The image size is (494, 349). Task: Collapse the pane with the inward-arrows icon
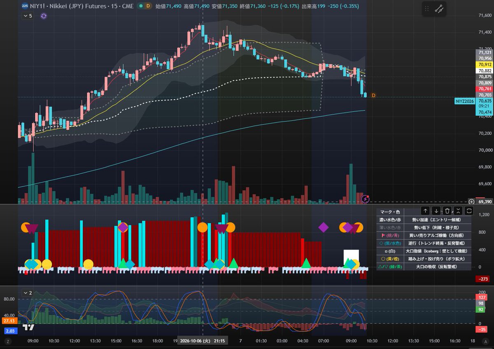(x=458, y=211)
